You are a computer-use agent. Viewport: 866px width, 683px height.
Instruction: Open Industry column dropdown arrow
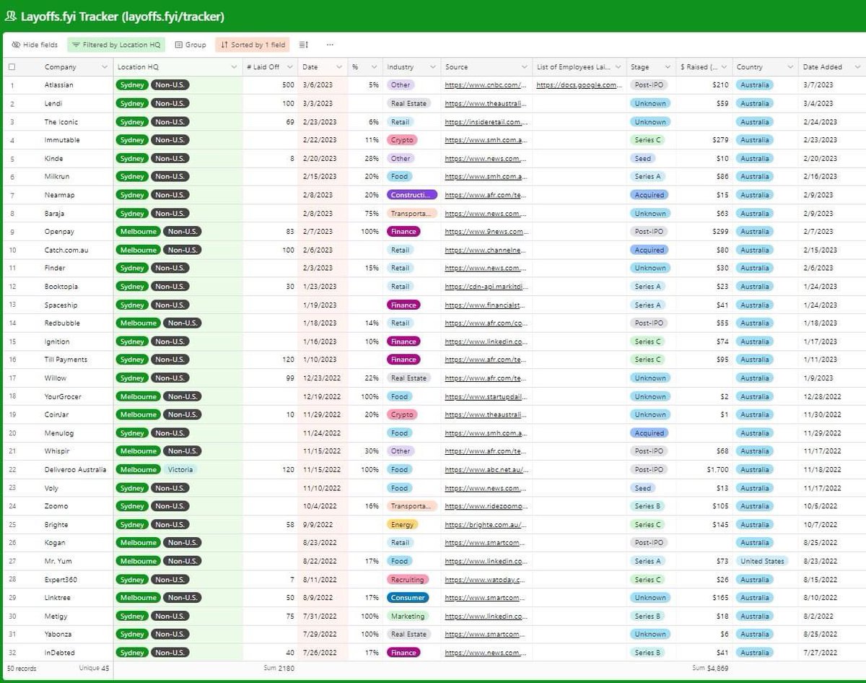click(x=433, y=67)
